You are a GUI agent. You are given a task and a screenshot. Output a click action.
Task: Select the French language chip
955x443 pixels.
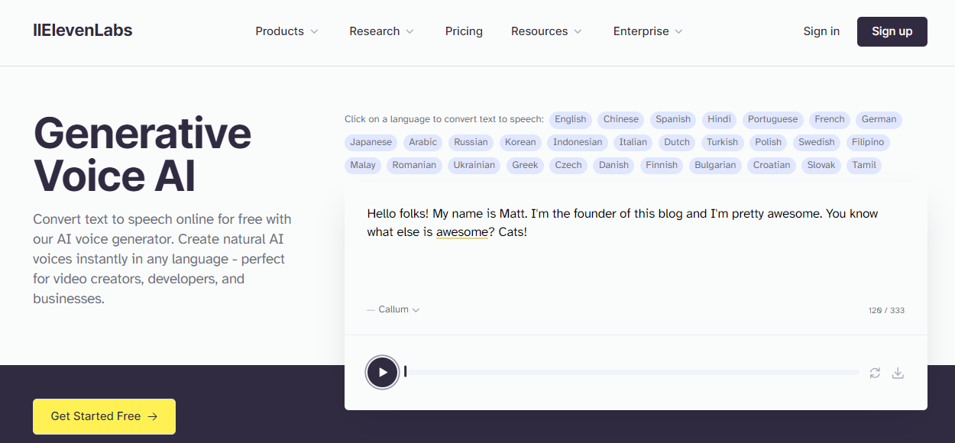click(x=830, y=119)
